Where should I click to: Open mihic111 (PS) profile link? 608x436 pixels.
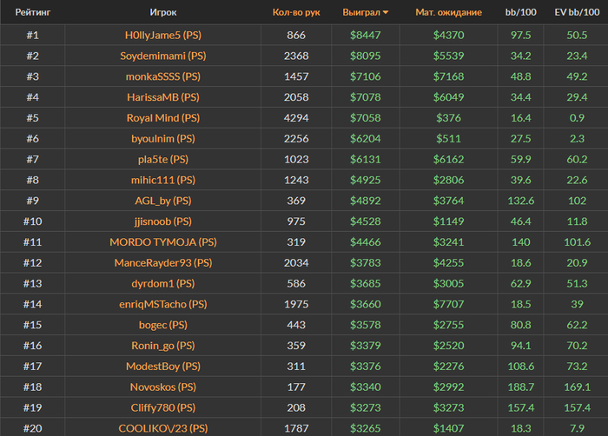(163, 180)
